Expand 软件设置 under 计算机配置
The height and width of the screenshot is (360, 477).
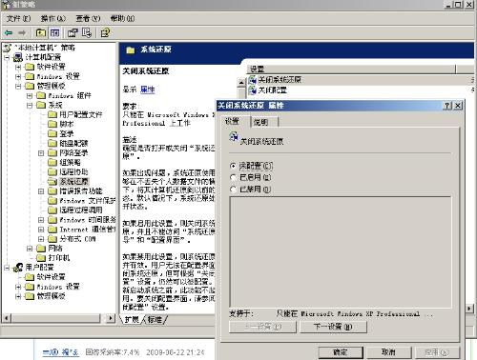pyautogui.click(x=18, y=67)
